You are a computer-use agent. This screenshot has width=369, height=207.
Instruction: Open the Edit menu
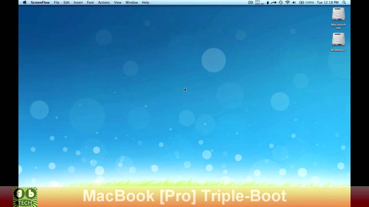click(67, 3)
